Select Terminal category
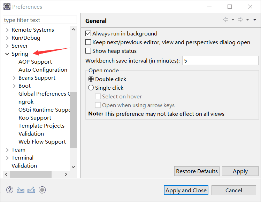261x202 pixels. pyautogui.click(x=22, y=157)
